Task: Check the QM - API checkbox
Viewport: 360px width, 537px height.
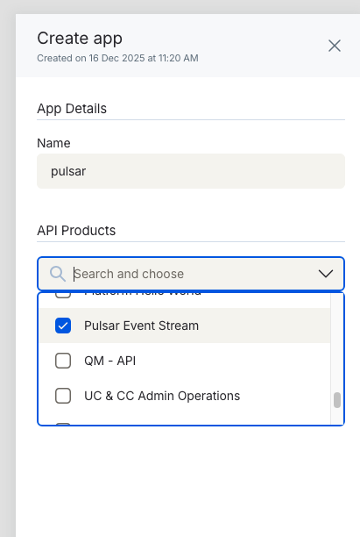Action: [x=63, y=361]
